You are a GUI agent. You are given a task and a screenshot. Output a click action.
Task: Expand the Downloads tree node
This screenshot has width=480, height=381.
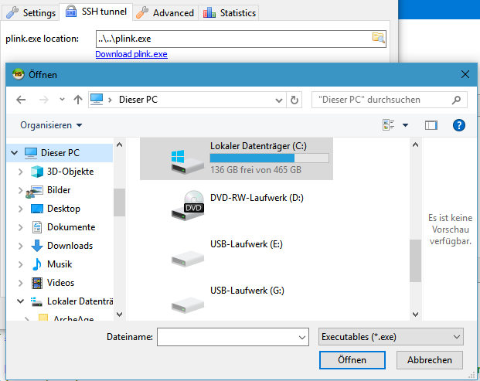21,246
